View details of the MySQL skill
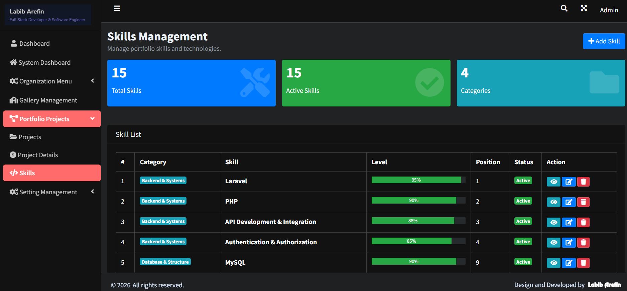 pyautogui.click(x=553, y=263)
